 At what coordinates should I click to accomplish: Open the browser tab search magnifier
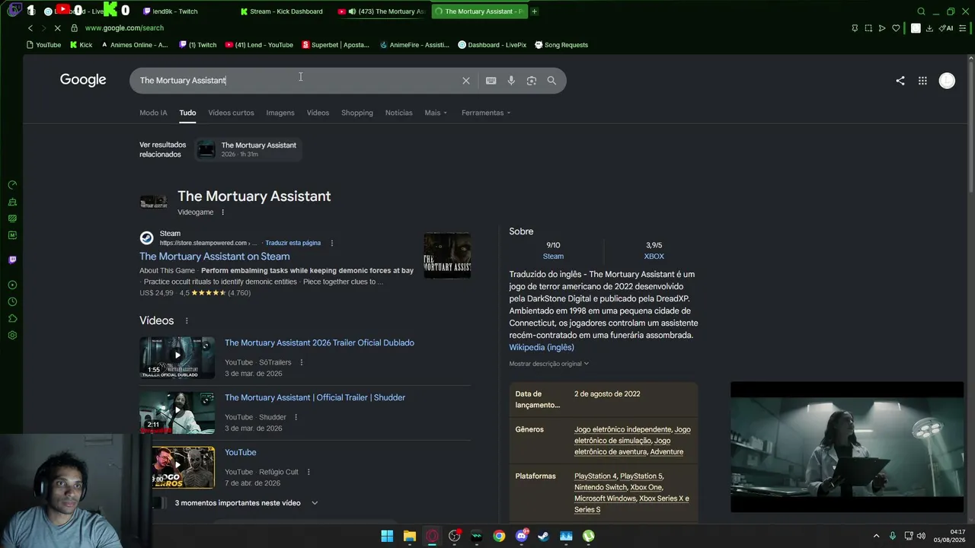click(921, 11)
